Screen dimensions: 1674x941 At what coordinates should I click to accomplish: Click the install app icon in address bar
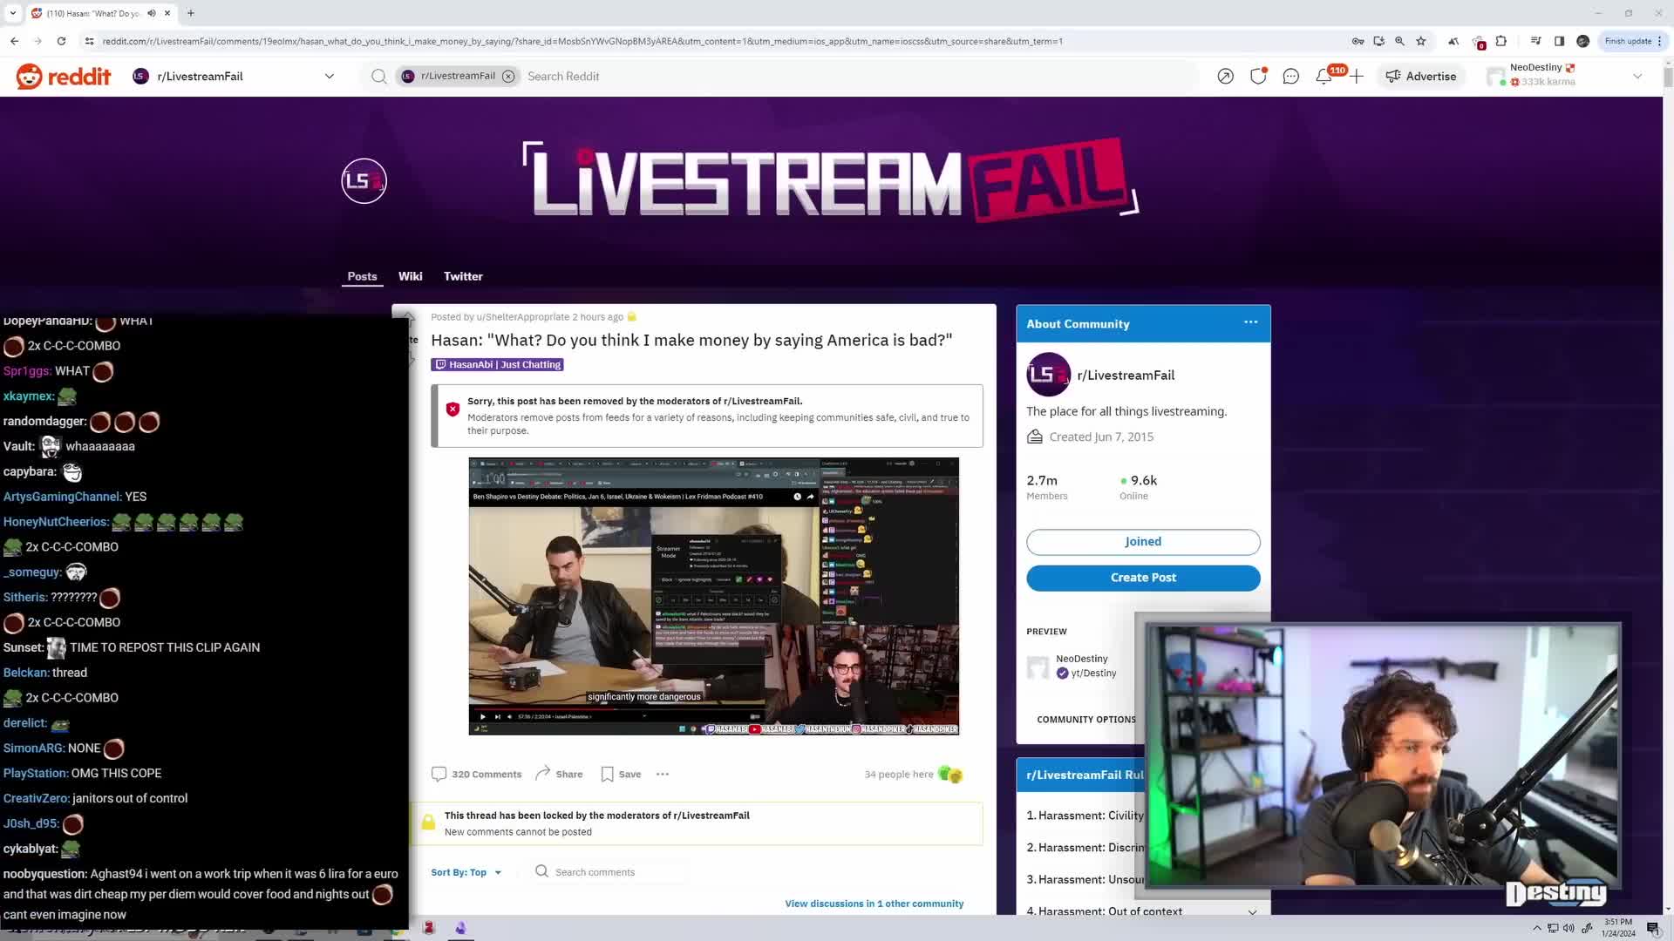click(1378, 41)
